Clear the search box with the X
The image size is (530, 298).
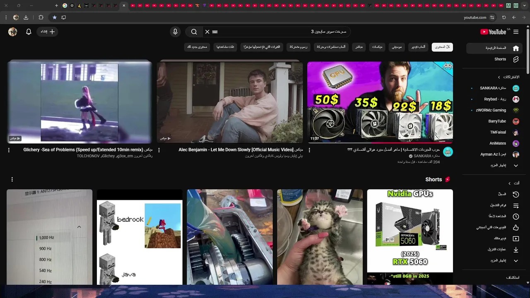pyautogui.click(x=207, y=32)
